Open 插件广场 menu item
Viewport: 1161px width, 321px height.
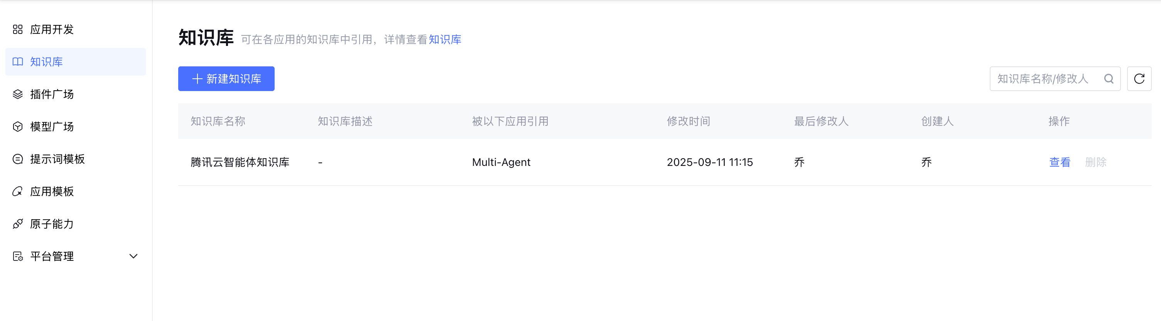52,94
